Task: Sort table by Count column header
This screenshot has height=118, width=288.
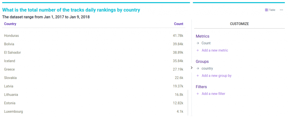Action: point(179,24)
